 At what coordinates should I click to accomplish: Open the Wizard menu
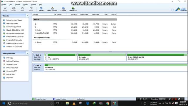(x=26, y=4)
